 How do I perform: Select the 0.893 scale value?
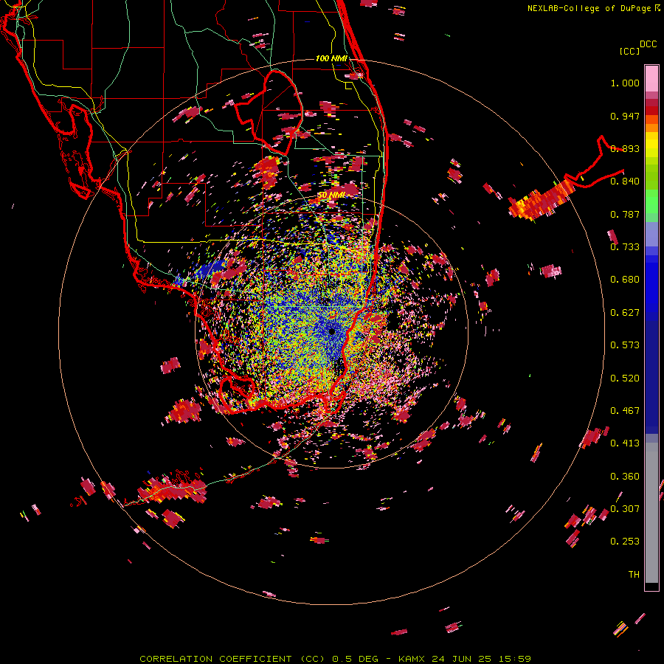[625, 148]
